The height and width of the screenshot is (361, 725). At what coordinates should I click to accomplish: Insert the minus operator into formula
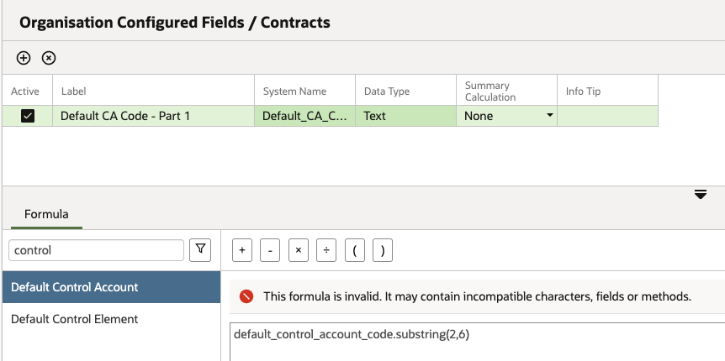pos(270,251)
